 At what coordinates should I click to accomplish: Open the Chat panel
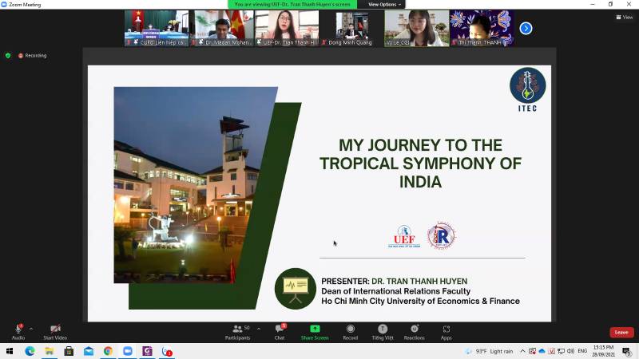click(x=280, y=331)
